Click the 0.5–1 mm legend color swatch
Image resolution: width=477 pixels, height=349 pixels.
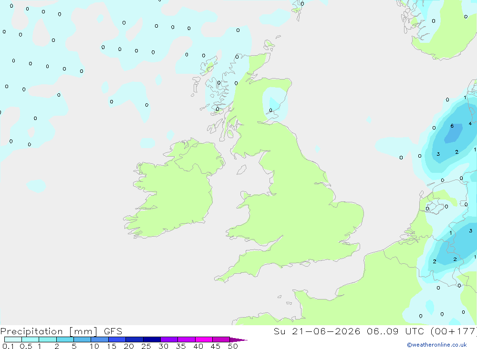(31, 339)
